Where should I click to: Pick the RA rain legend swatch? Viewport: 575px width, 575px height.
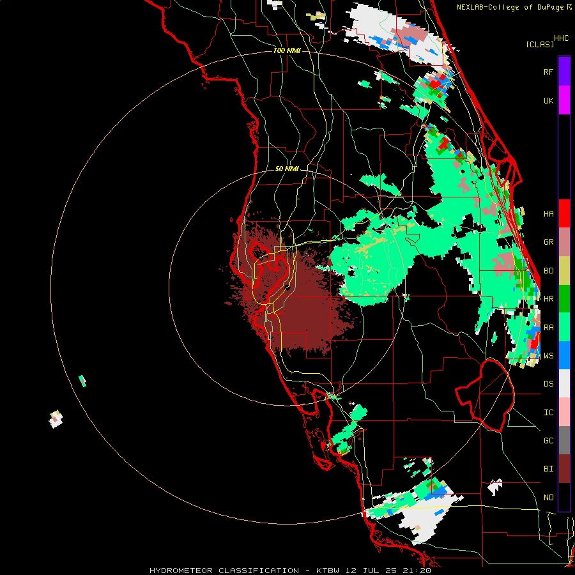click(564, 327)
